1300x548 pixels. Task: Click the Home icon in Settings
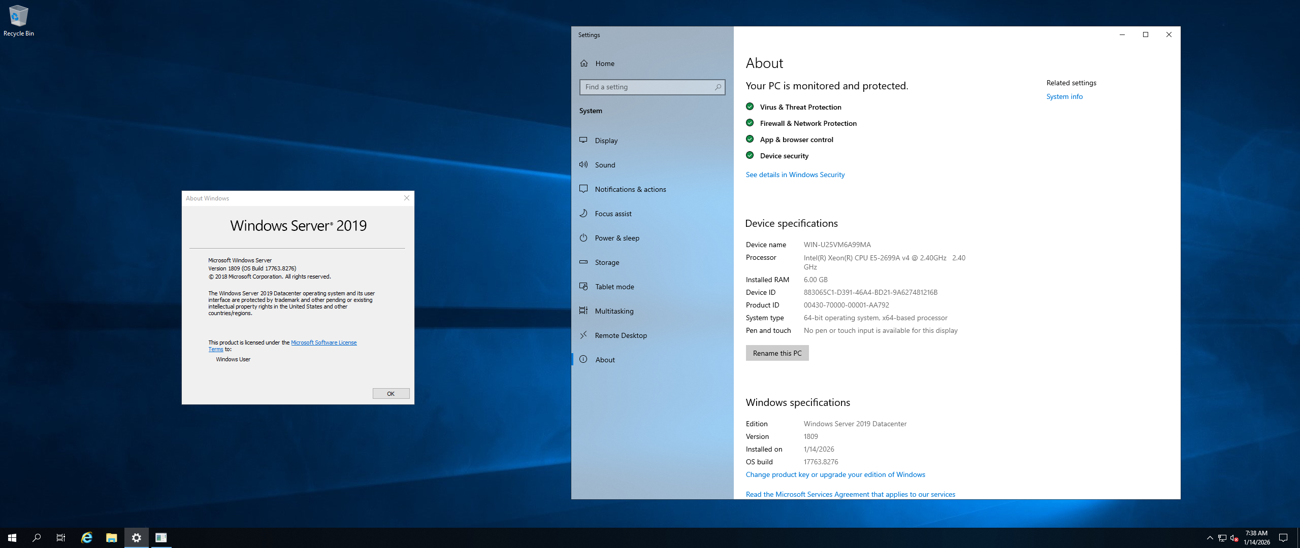pyautogui.click(x=584, y=63)
